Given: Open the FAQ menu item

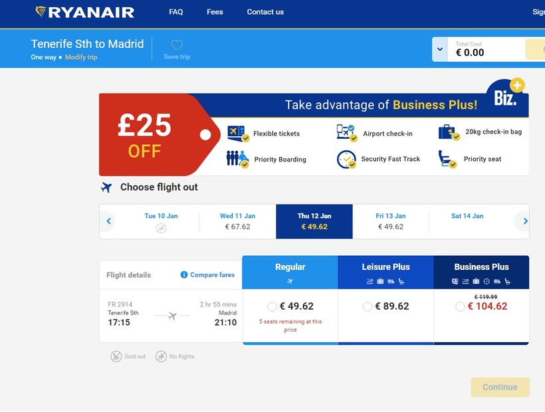Looking at the screenshot, I should (176, 12).
